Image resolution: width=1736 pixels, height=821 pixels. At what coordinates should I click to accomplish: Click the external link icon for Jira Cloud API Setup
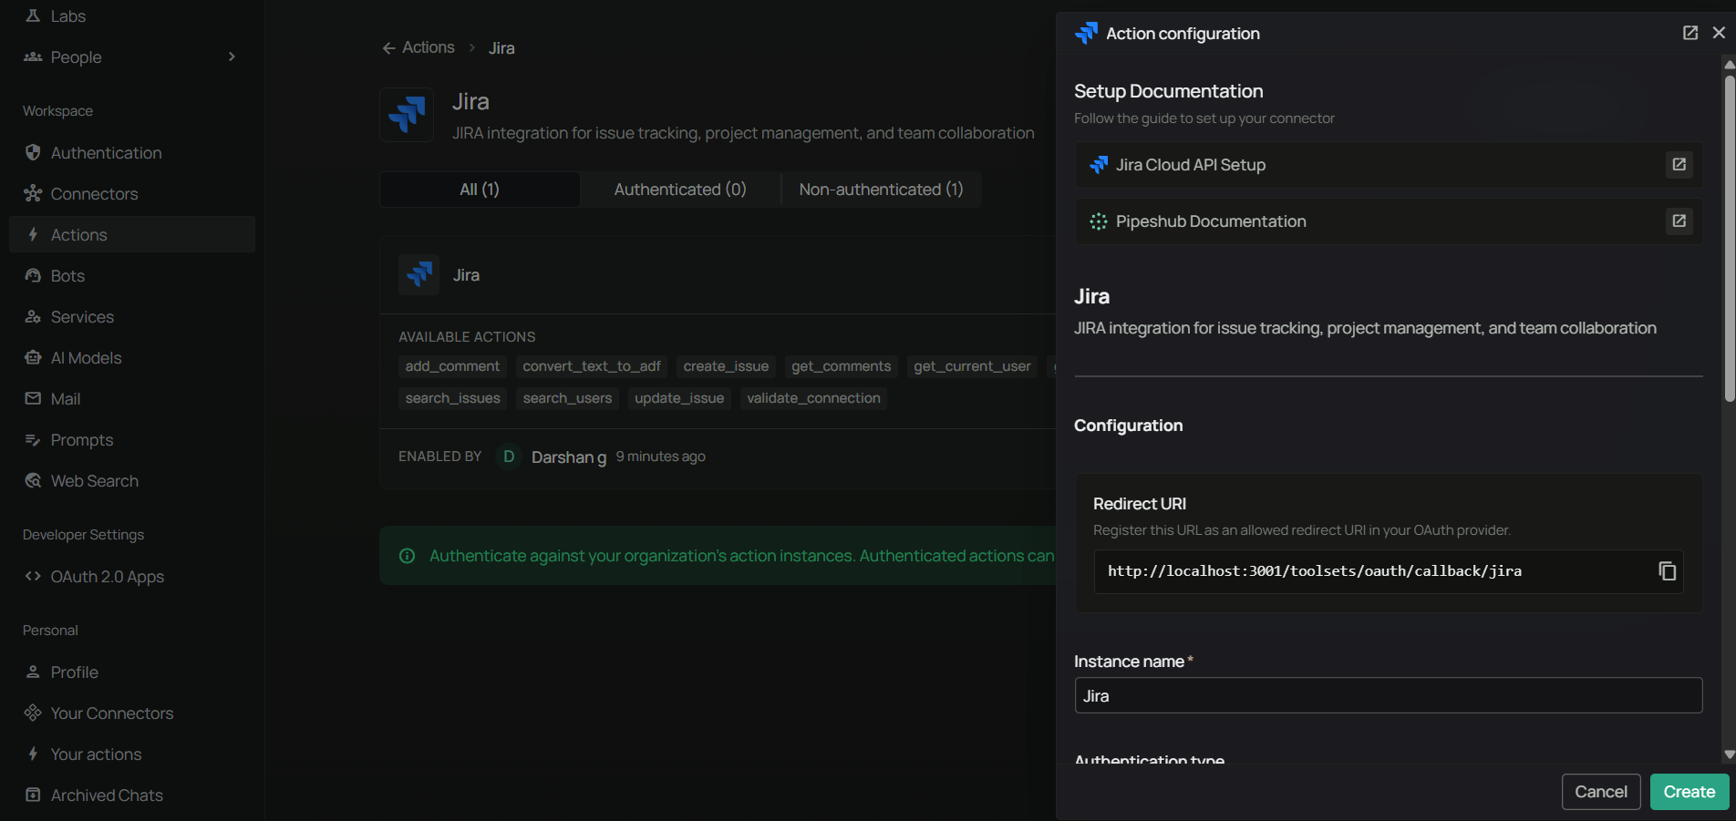pyautogui.click(x=1679, y=165)
